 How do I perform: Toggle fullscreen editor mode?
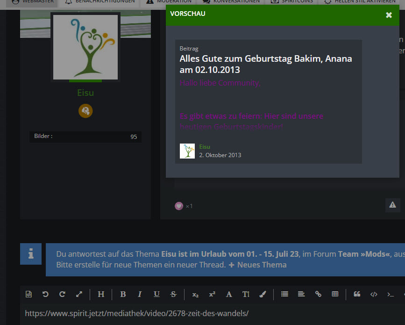click(79, 294)
